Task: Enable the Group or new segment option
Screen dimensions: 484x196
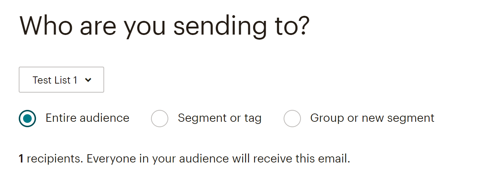Action: click(x=292, y=119)
